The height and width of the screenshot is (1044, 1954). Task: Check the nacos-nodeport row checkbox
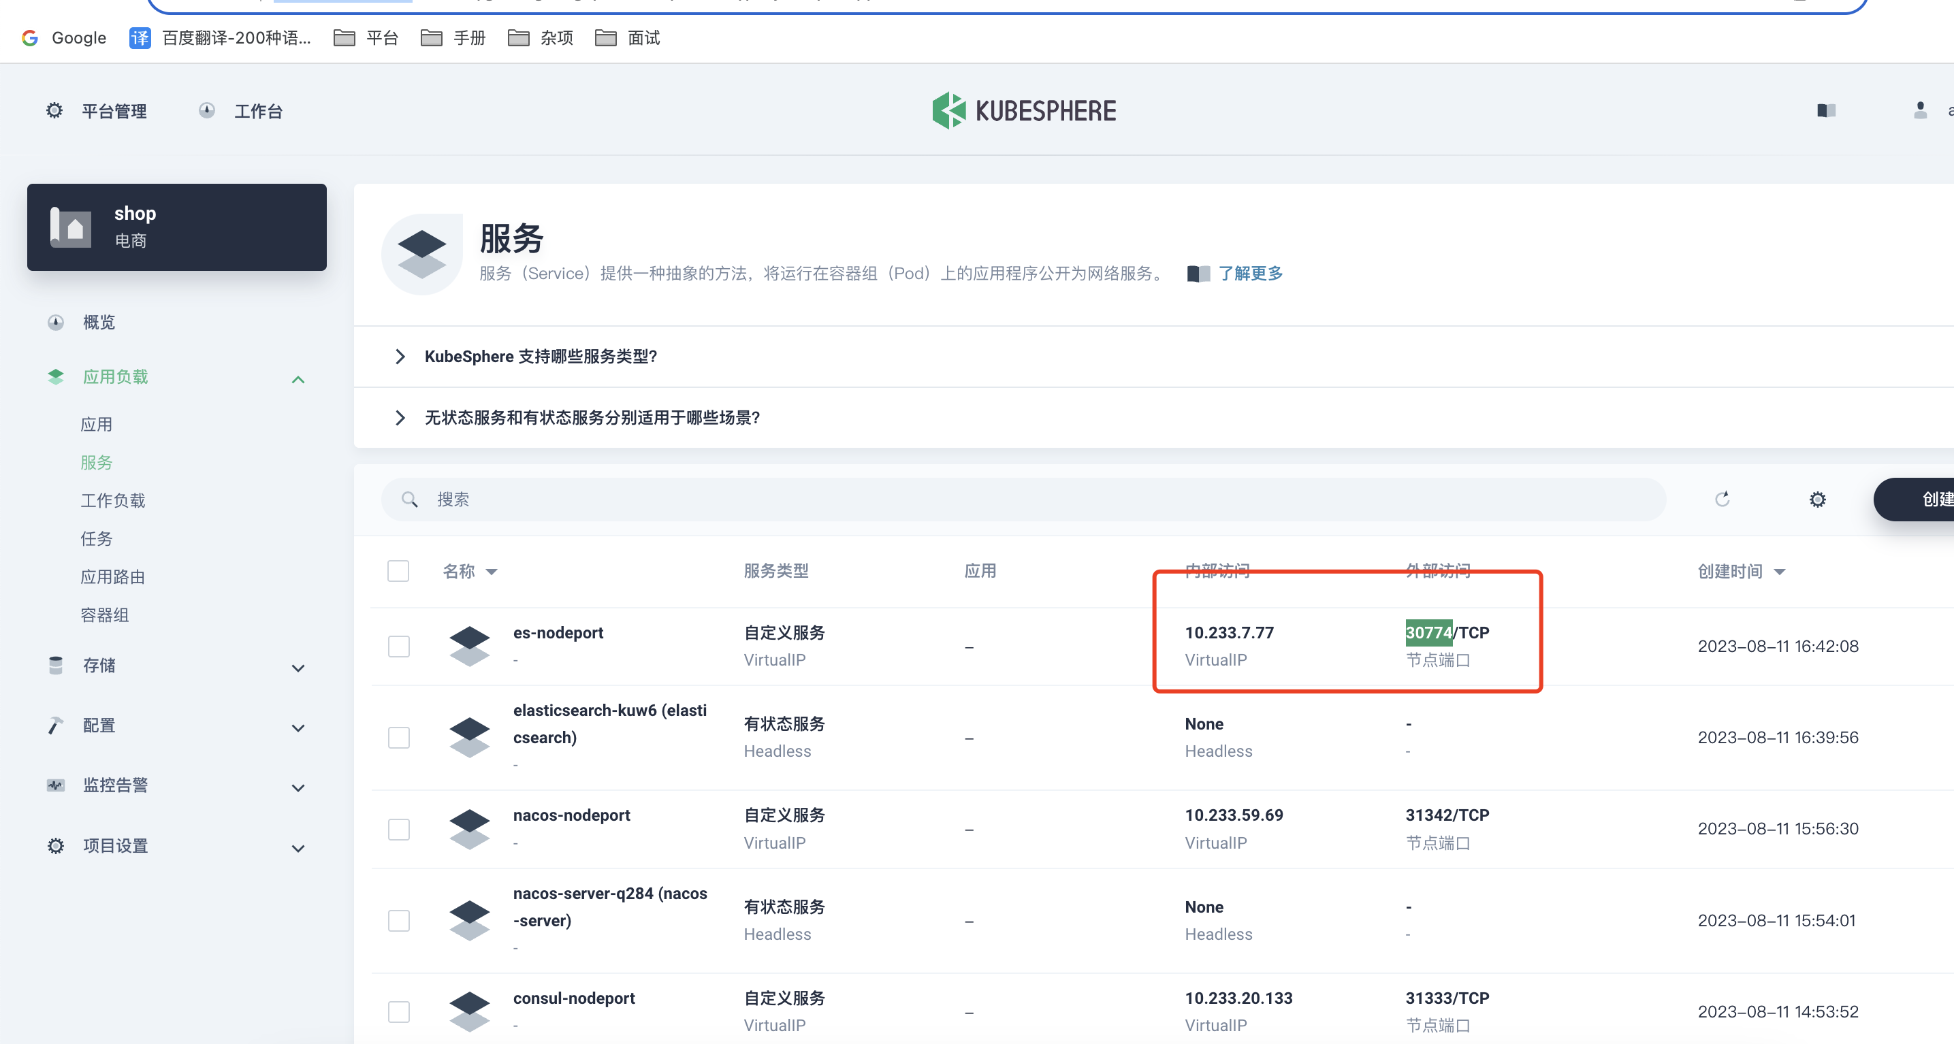[x=398, y=829]
